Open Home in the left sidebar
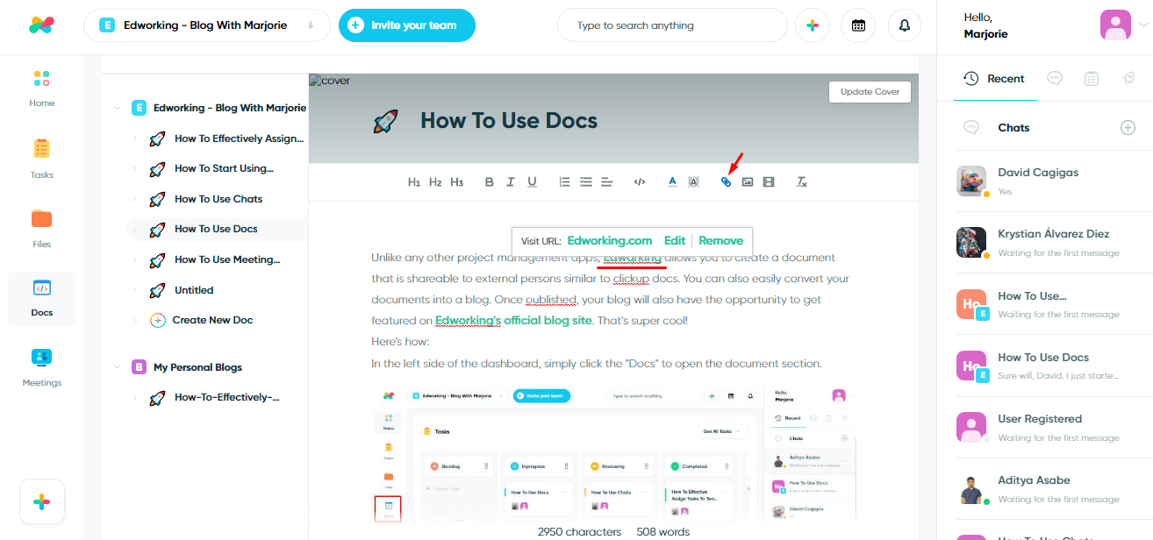 tap(41, 89)
